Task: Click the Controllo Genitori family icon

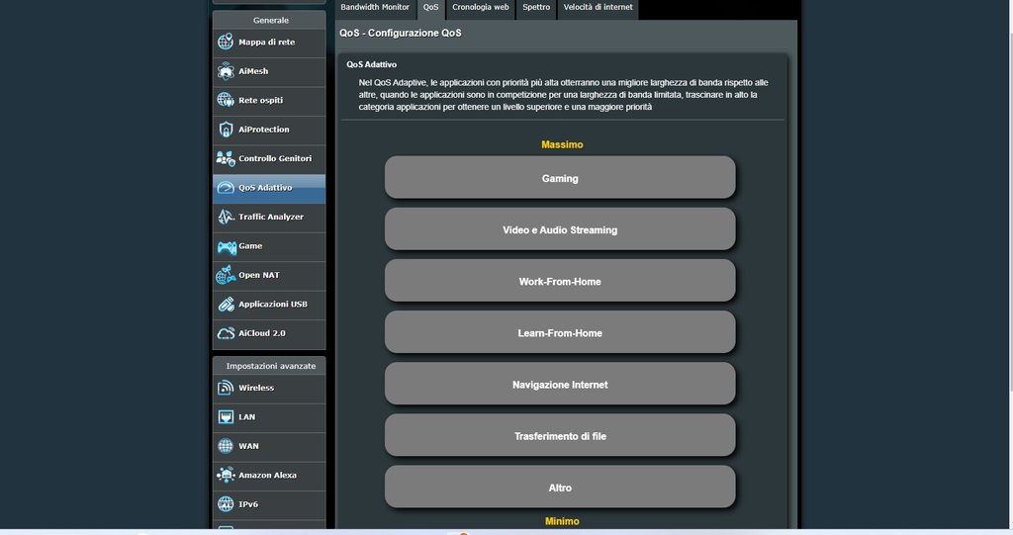Action: 226,158
